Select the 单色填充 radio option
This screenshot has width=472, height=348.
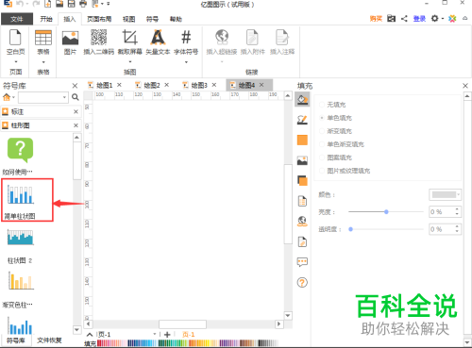(322, 118)
